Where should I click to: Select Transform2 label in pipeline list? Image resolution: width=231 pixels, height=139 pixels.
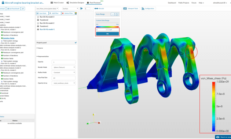44,20
